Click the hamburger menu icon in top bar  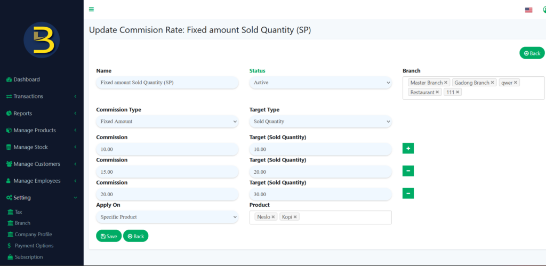91,9
